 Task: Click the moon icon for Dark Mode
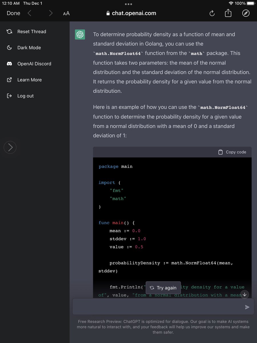9,47
